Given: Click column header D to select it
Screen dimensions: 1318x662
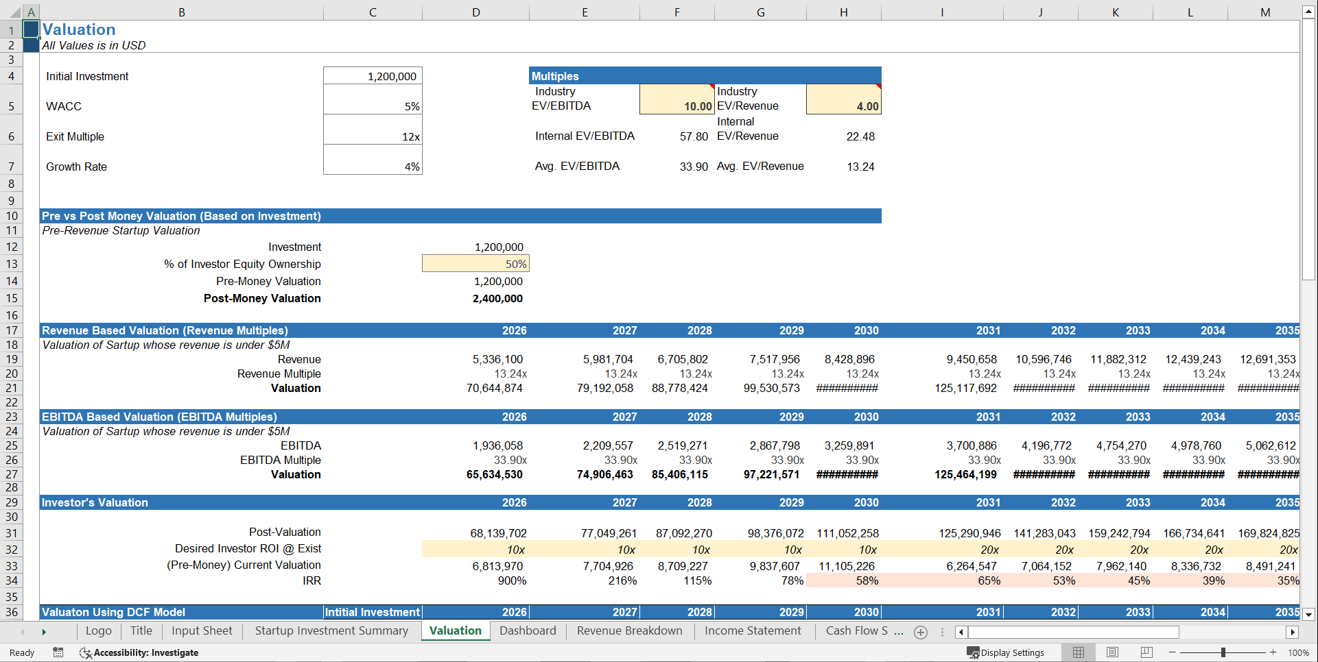Looking at the screenshot, I should tap(475, 12).
